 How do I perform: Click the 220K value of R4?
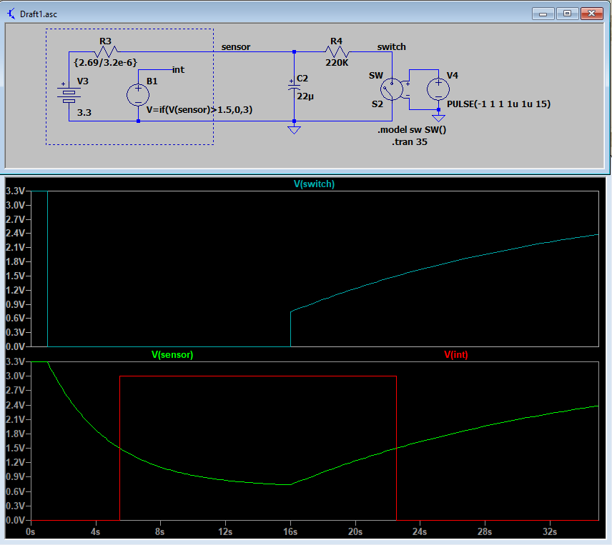pos(337,63)
